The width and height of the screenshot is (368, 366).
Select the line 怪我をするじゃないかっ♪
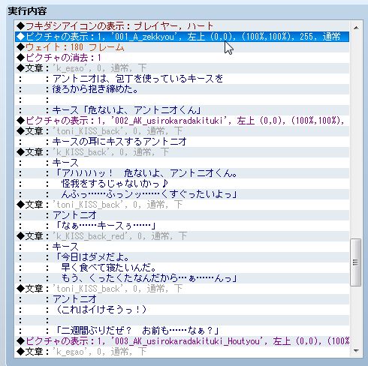click(182, 184)
